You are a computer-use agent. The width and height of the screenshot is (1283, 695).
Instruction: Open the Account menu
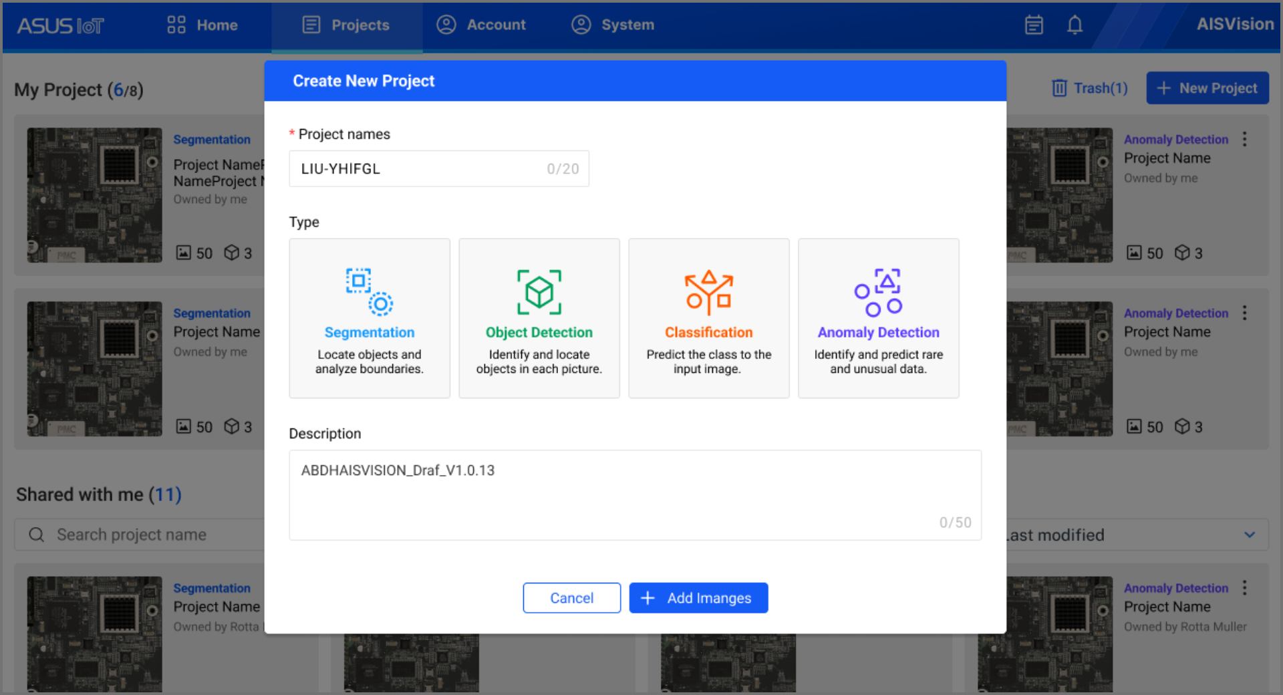482,25
